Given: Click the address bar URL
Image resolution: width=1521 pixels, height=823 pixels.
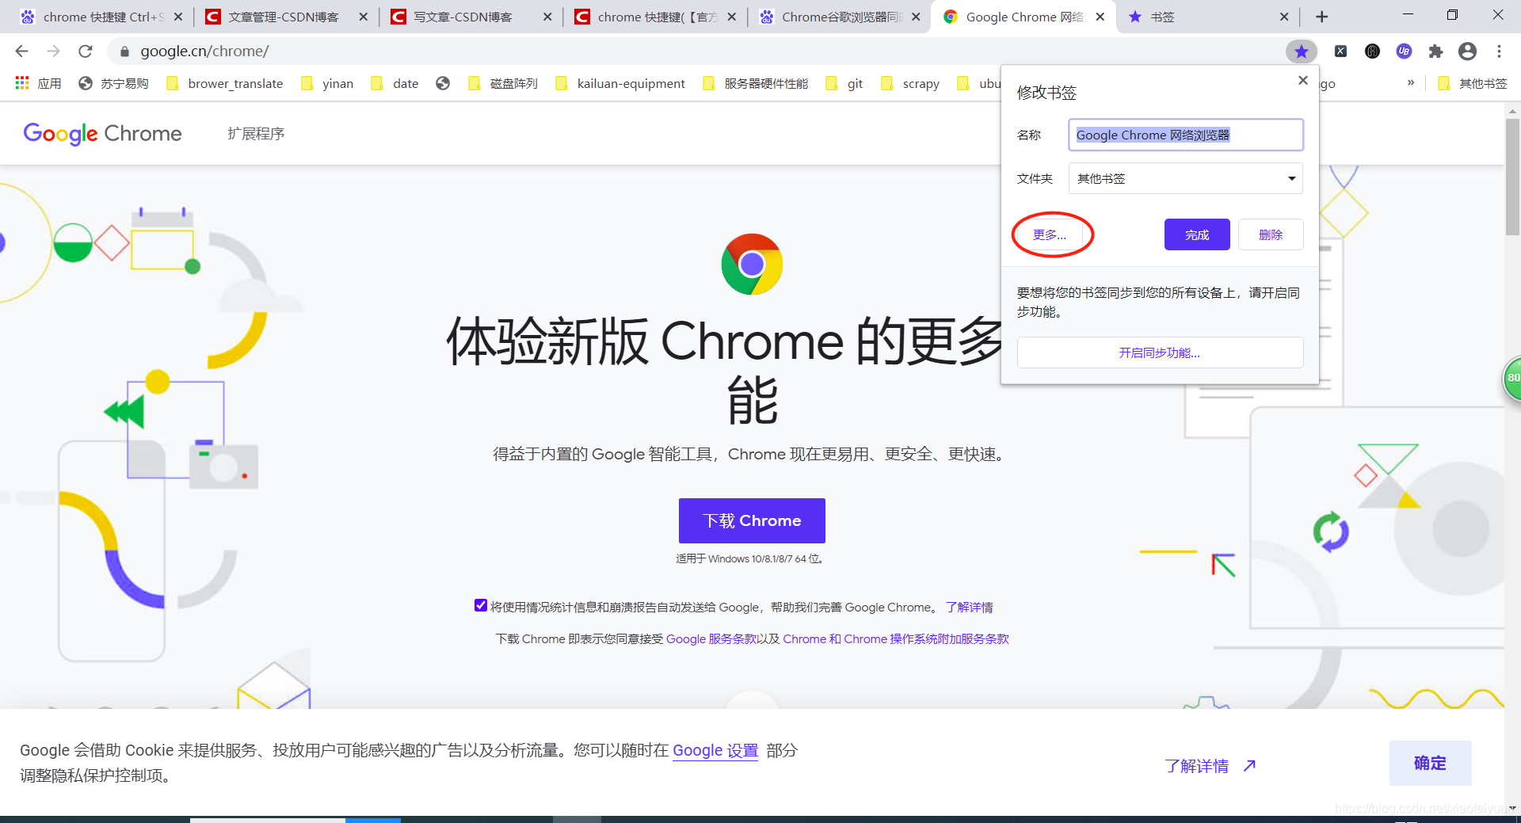Looking at the screenshot, I should point(204,51).
